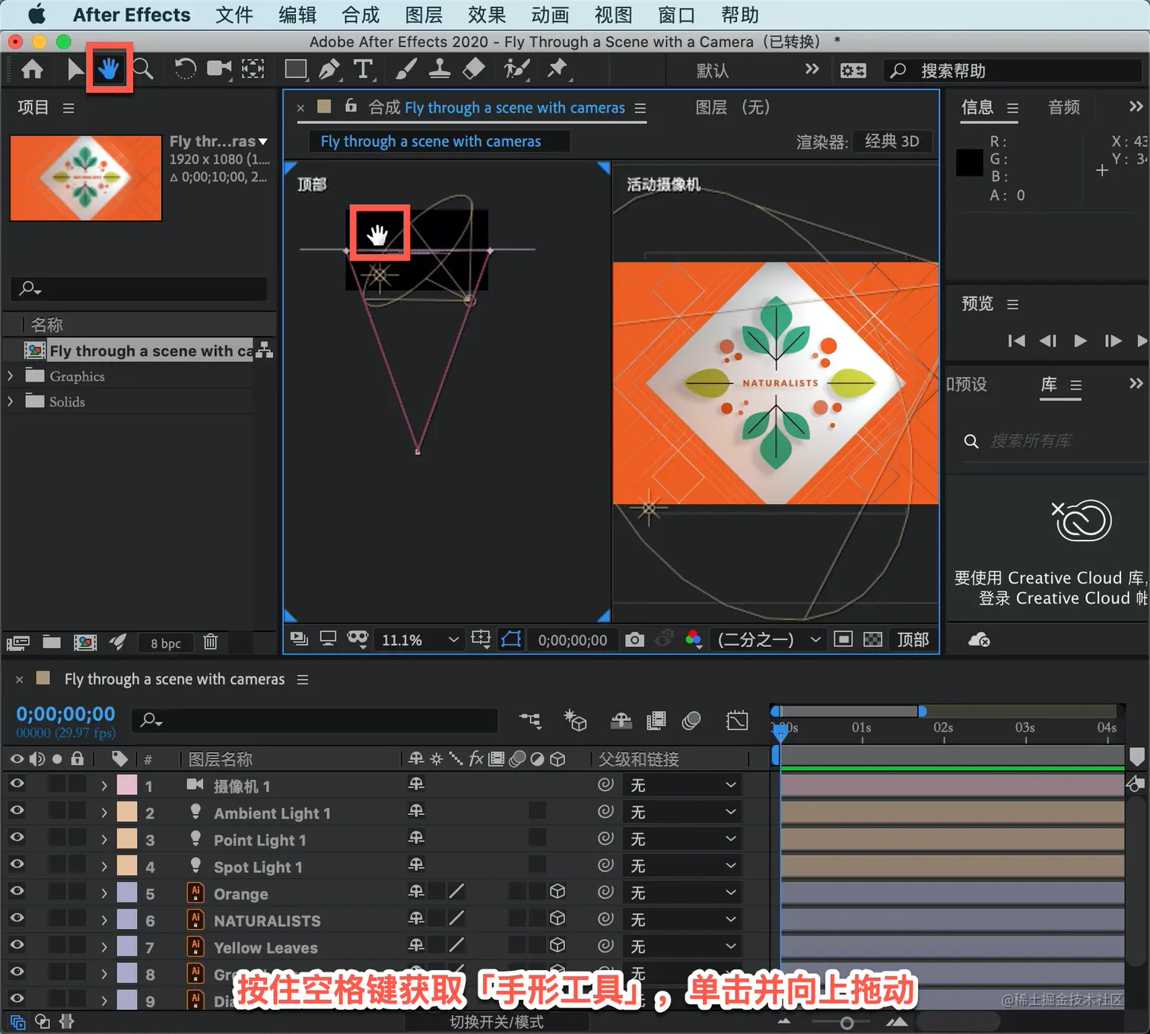Open parent dropdown for Orange layer
Image resolution: width=1150 pixels, height=1034 pixels.
point(682,893)
